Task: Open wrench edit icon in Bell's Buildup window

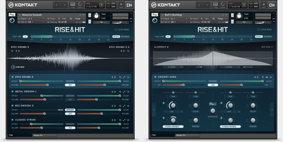Action: click(x=155, y=15)
